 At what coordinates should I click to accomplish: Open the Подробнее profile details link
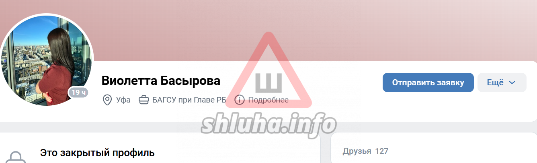(x=268, y=100)
